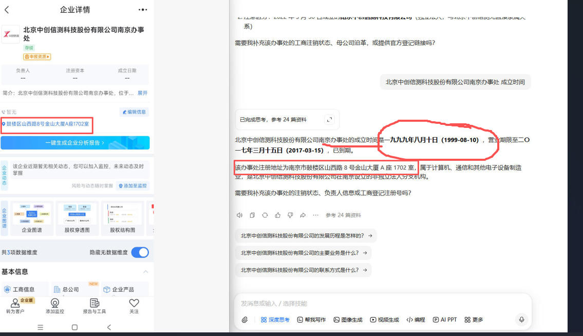The width and height of the screenshot is (583, 336).
Task: Share the answer with share icon
Action: click(x=303, y=215)
